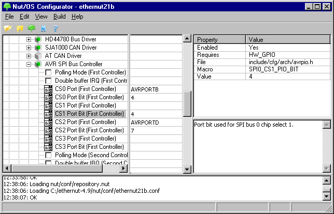334x214 pixels.
Task: Click the tree horizontal scrollbar left arrow
Action: (7, 169)
